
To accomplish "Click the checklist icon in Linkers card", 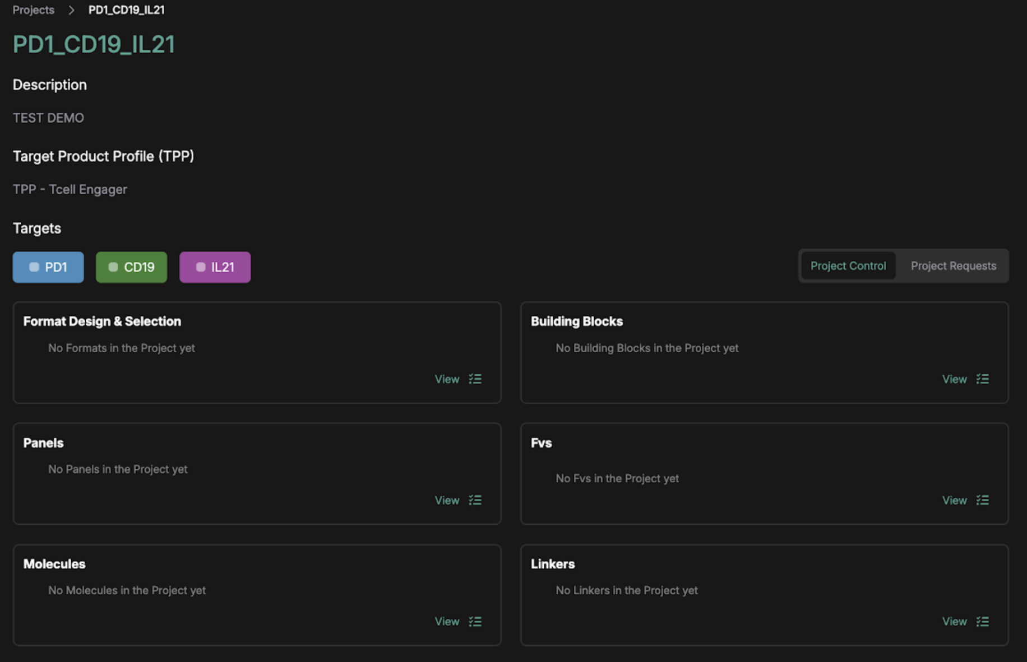I will pyautogui.click(x=982, y=622).
